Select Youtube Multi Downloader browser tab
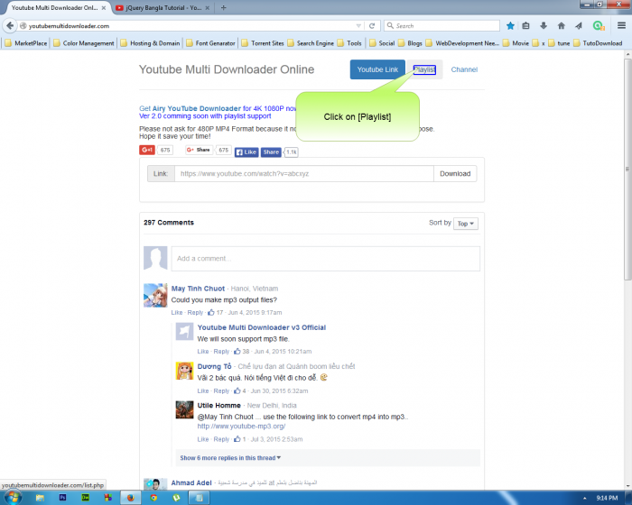Image resolution: width=632 pixels, height=505 pixels. (x=54, y=7)
